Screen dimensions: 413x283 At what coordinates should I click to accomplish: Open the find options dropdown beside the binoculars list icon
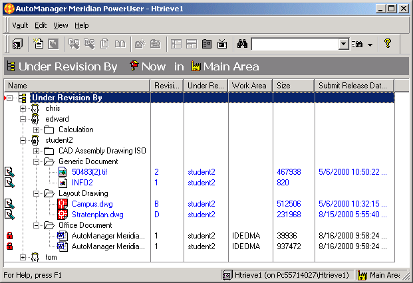[370, 45]
